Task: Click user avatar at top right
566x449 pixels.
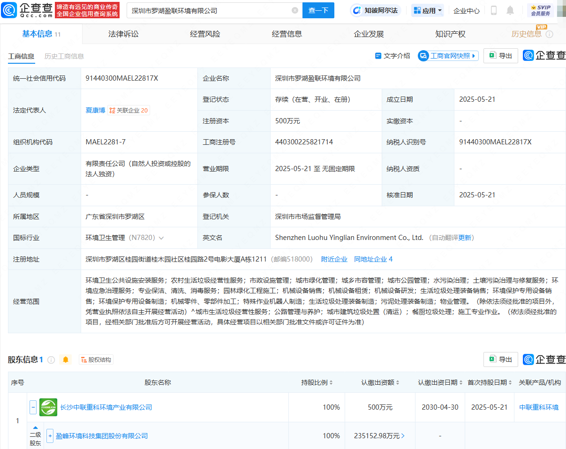Action: 561,10
